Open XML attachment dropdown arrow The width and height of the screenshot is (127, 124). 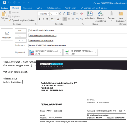click(x=96, y=52)
